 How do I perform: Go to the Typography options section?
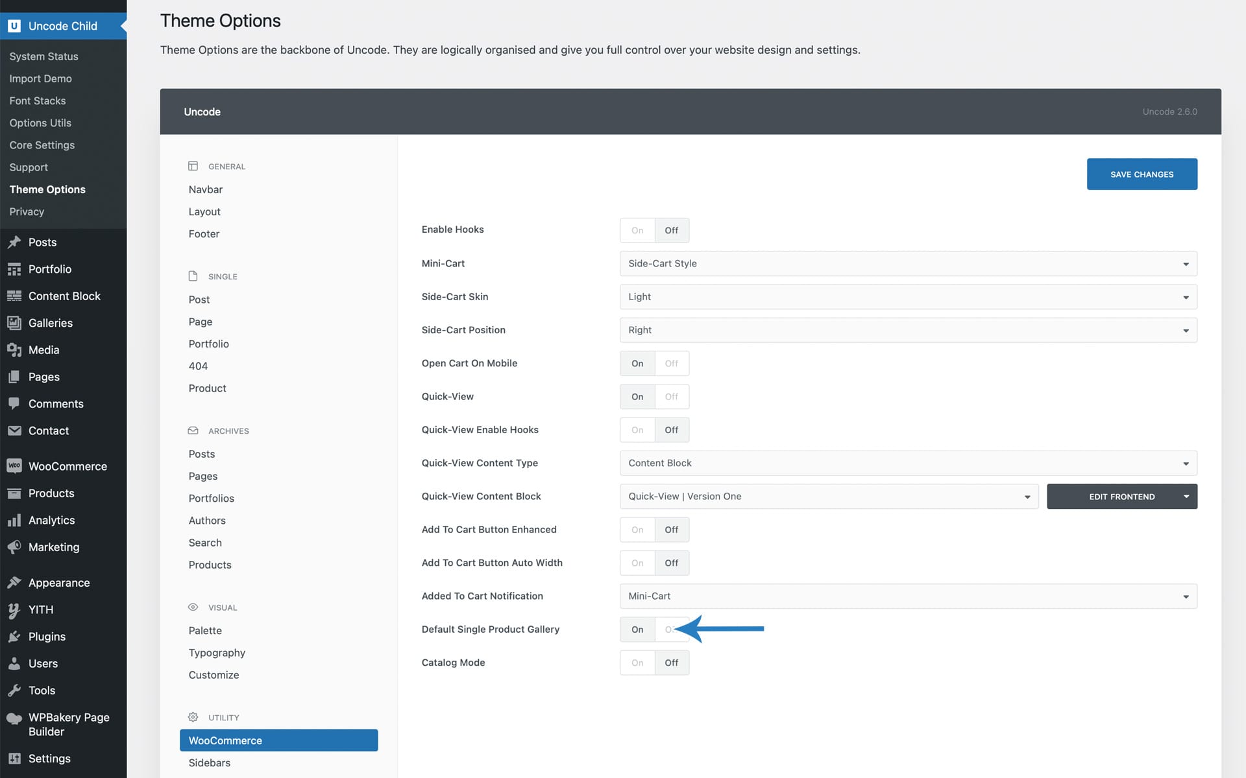point(217,653)
